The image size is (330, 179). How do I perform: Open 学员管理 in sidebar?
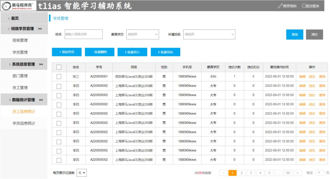20,52
